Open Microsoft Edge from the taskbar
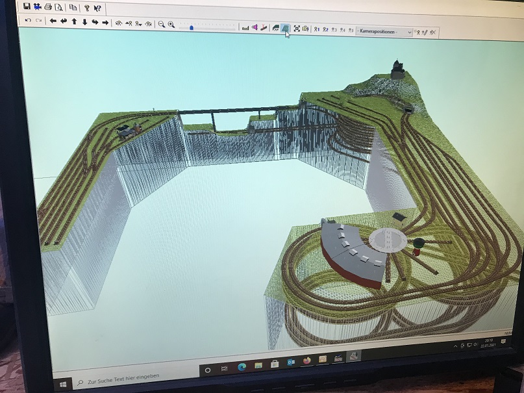Viewport: 524px width, 393px height. click(242, 367)
